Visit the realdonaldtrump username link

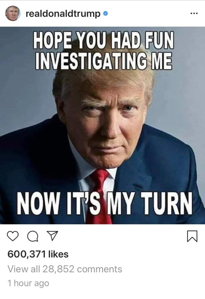tap(63, 14)
